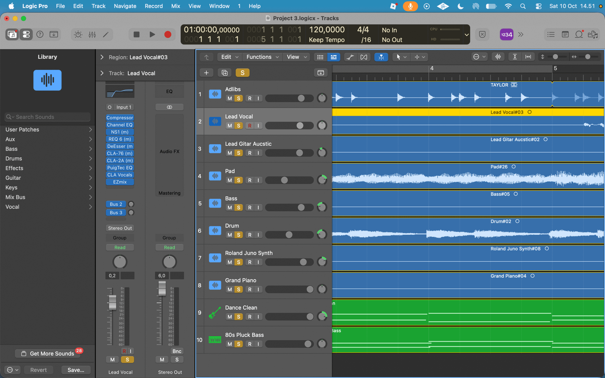Open the Compressor plugin slot
The width and height of the screenshot is (605, 378).
coord(120,118)
